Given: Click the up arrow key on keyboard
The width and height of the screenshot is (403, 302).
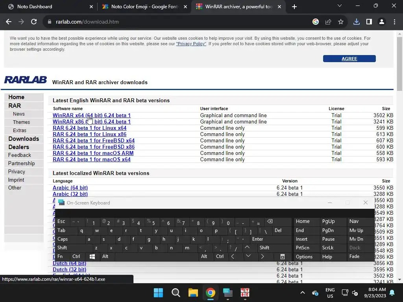Looking at the screenshot, I should click(247, 248).
